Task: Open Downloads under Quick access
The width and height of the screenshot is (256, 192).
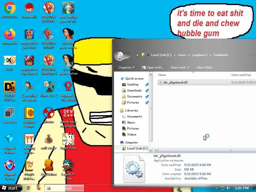Action: click(x=132, y=90)
